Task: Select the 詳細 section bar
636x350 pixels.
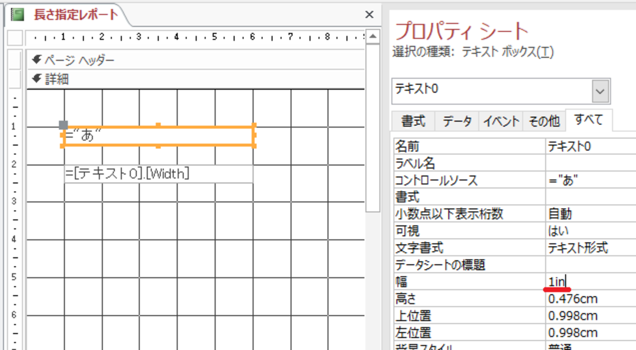Action: click(x=196, y=79)
